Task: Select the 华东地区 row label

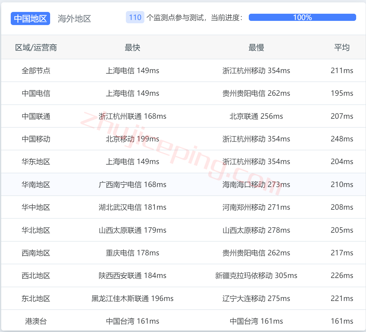Action: pyautogui.click(x=36, y=162)
